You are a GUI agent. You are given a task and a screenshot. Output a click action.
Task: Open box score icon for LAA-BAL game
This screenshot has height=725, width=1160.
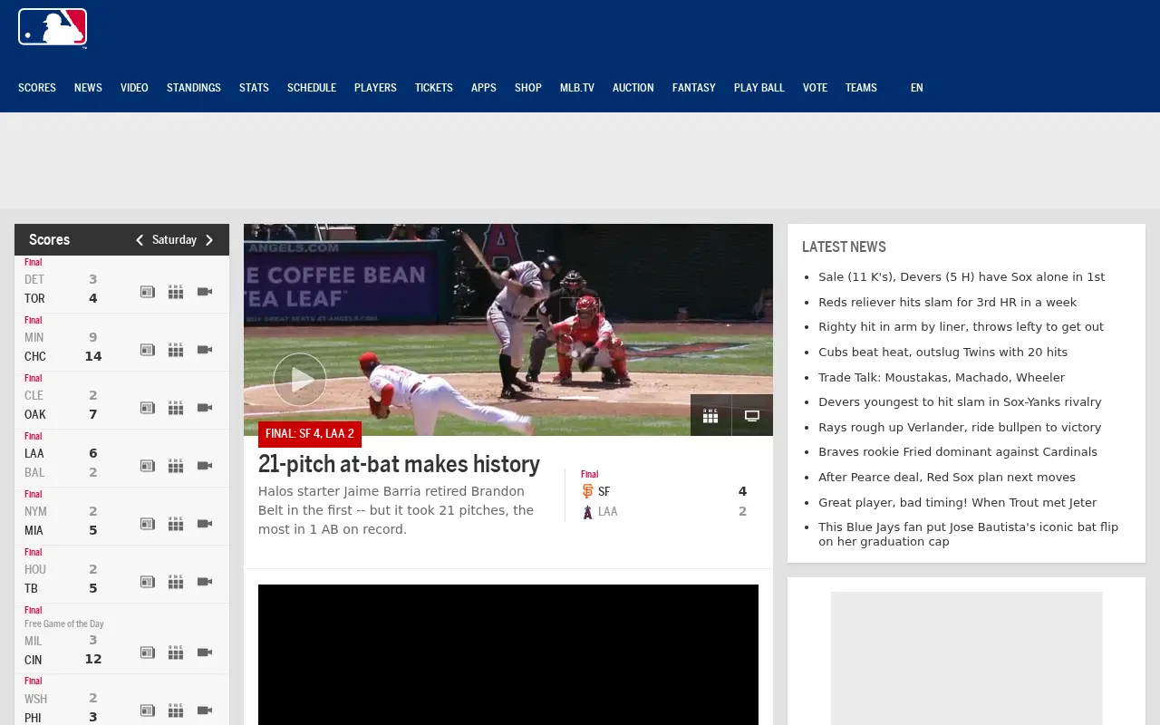coord(176,466)
